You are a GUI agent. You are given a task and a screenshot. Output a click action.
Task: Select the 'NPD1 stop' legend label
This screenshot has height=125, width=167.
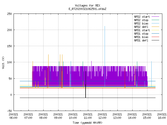click(141, 34)
